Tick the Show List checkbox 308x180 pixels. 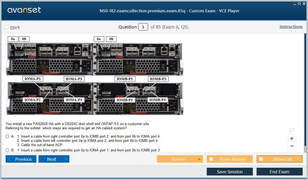pos(261,159)
